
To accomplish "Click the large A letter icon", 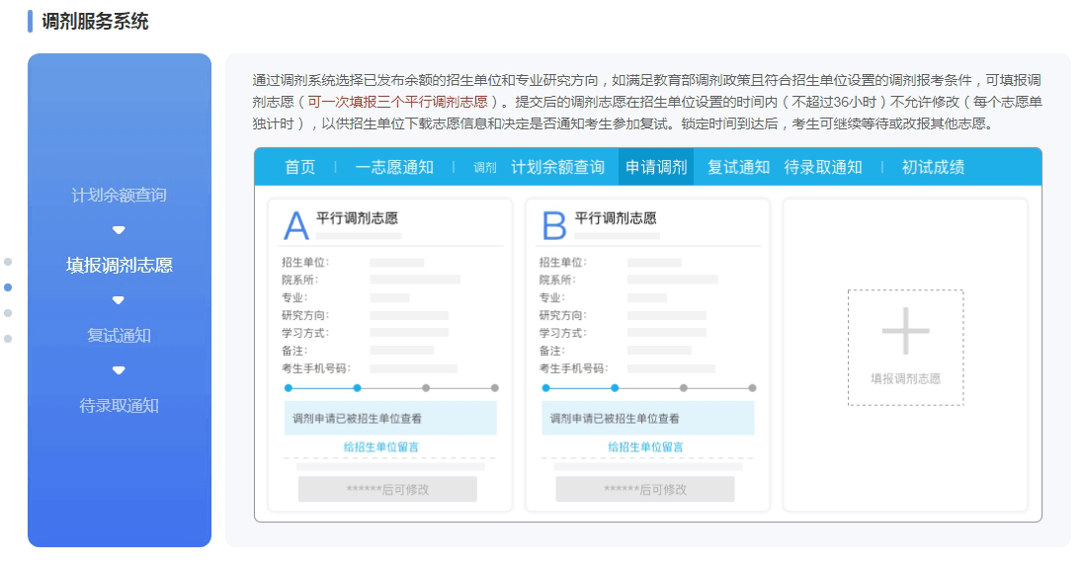I will tap(296, 225).
